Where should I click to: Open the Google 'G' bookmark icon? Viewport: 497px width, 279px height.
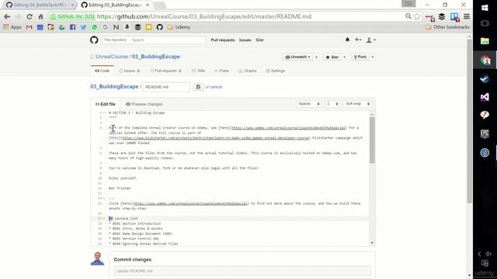pyautogui.click(x=106, y=27)
